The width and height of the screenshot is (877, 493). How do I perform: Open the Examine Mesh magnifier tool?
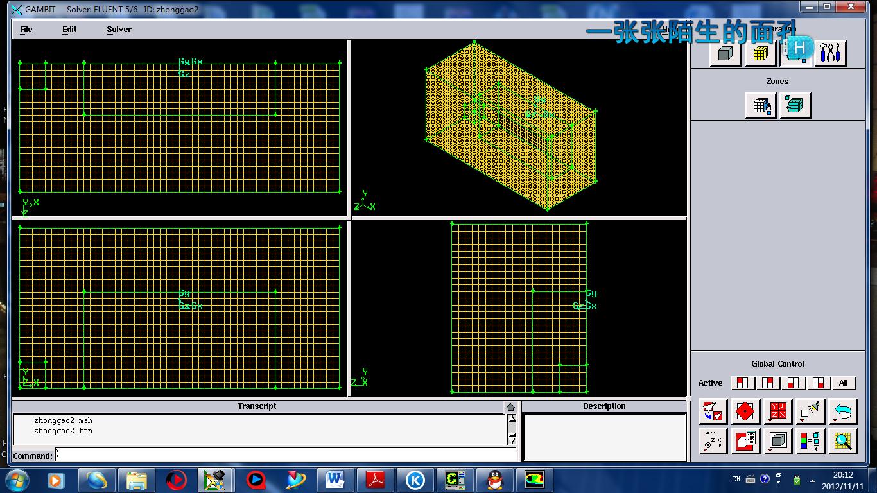(842, 442)
